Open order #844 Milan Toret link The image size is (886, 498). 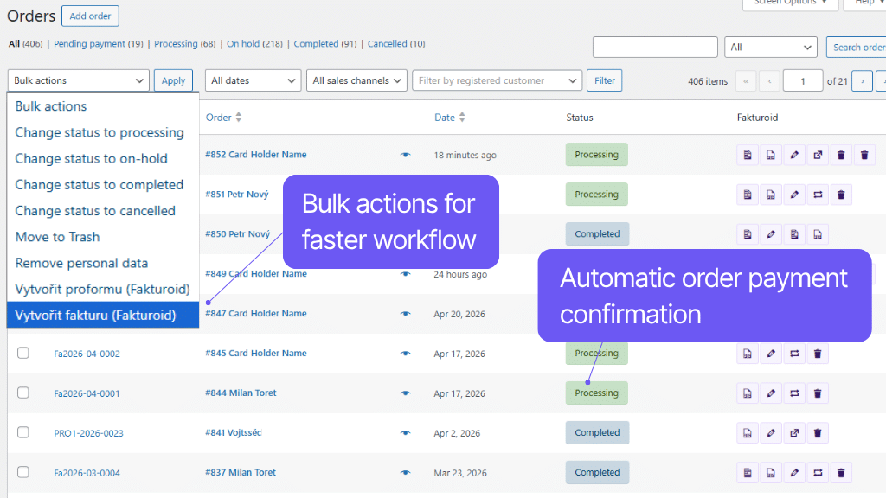coord(241,393)
